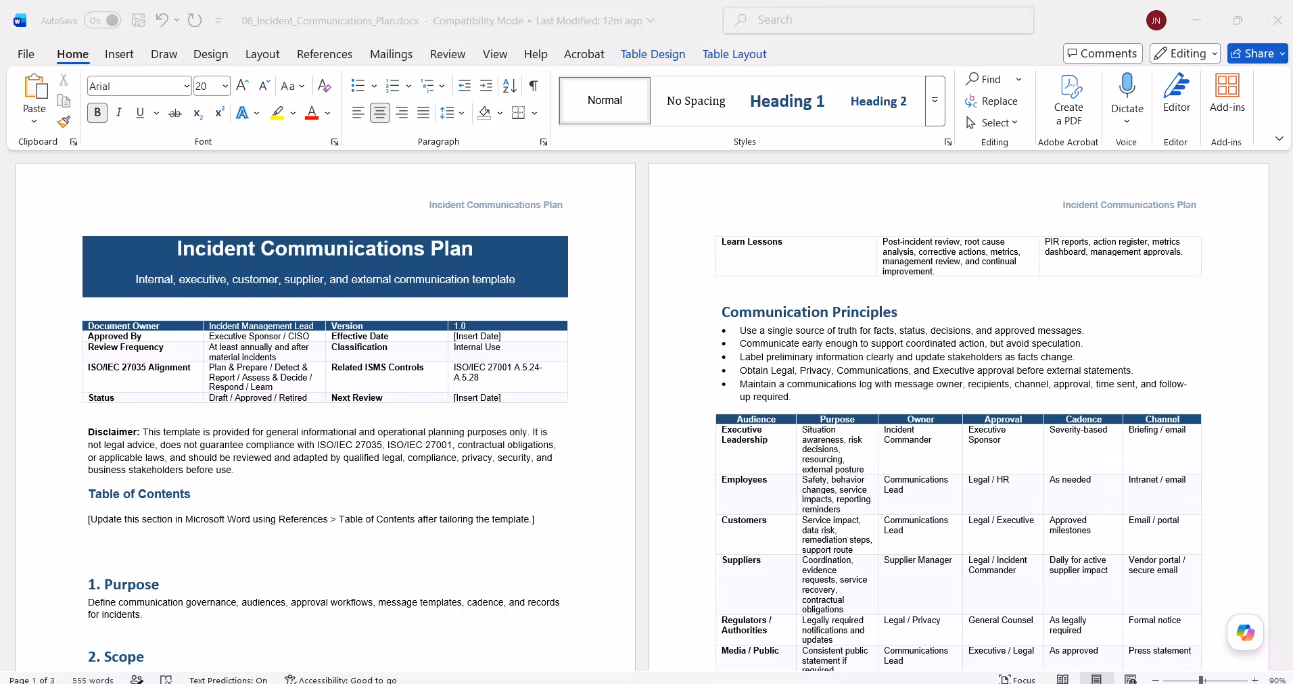Toggle Bold formatting
Viewport: 1293px width, 684px height.
(97, 113)
